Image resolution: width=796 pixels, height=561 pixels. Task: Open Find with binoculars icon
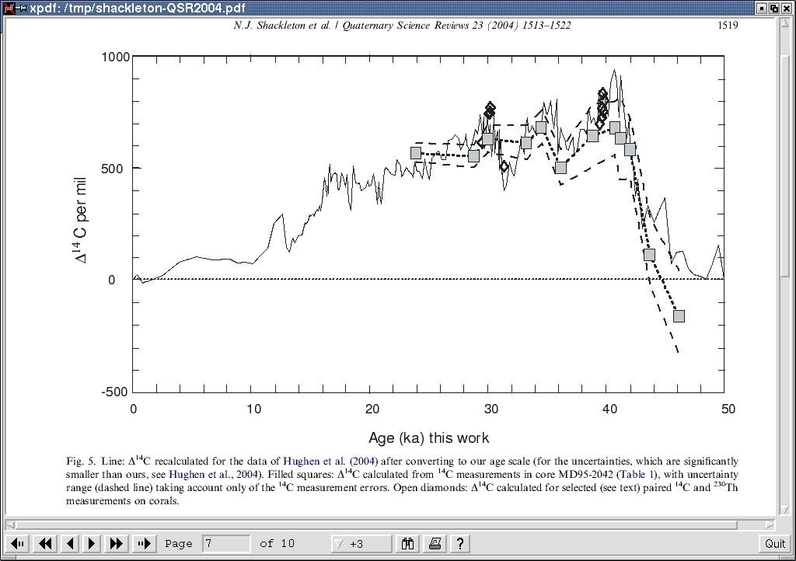click(x=407, y=544)
